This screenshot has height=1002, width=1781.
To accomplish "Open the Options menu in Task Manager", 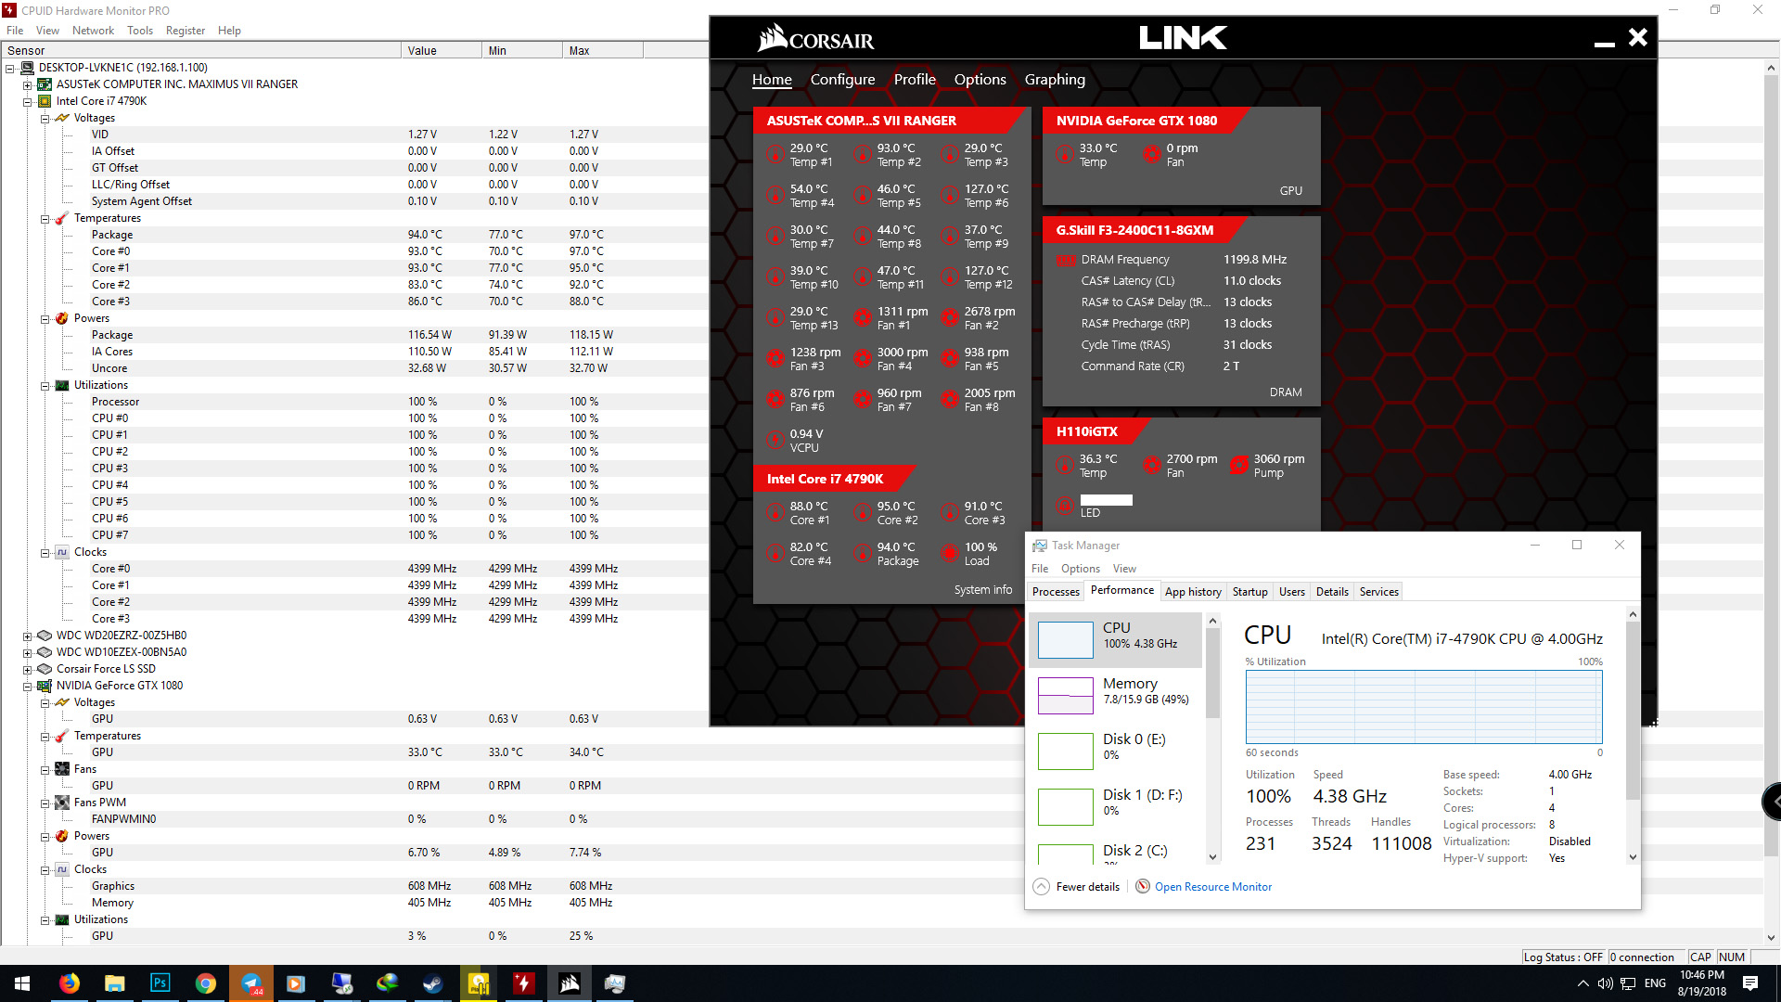I will pos(1080,569).
